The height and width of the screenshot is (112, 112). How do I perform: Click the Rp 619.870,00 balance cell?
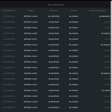[54, 50]
